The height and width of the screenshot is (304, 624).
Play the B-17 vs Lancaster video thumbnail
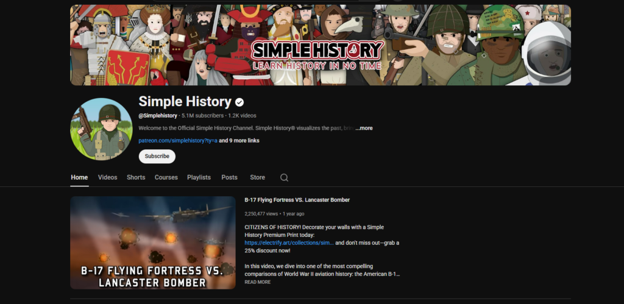pos(153,242)
